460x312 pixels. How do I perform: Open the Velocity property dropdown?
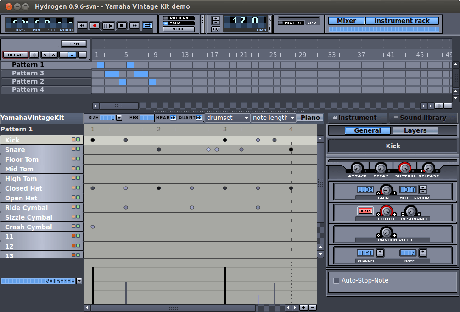[79, 281]
